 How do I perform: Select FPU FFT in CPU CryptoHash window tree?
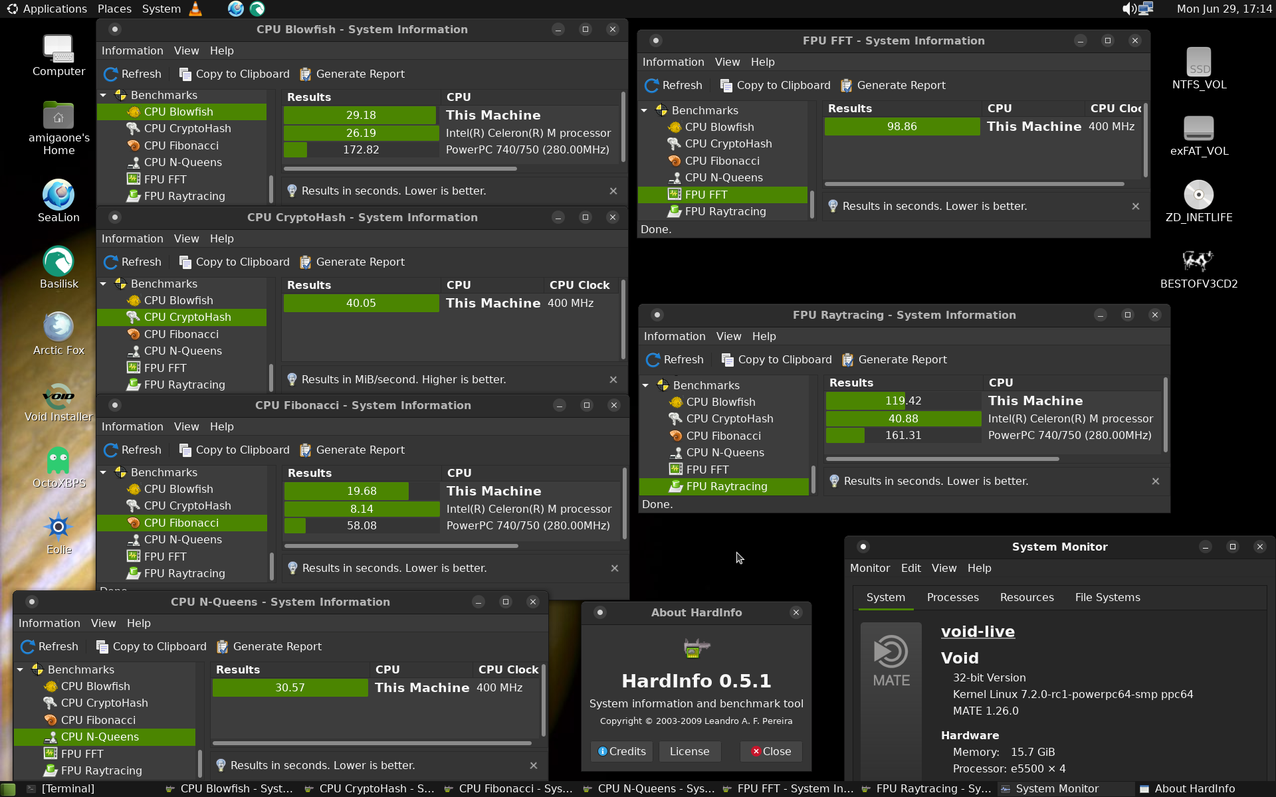[164, 368]
